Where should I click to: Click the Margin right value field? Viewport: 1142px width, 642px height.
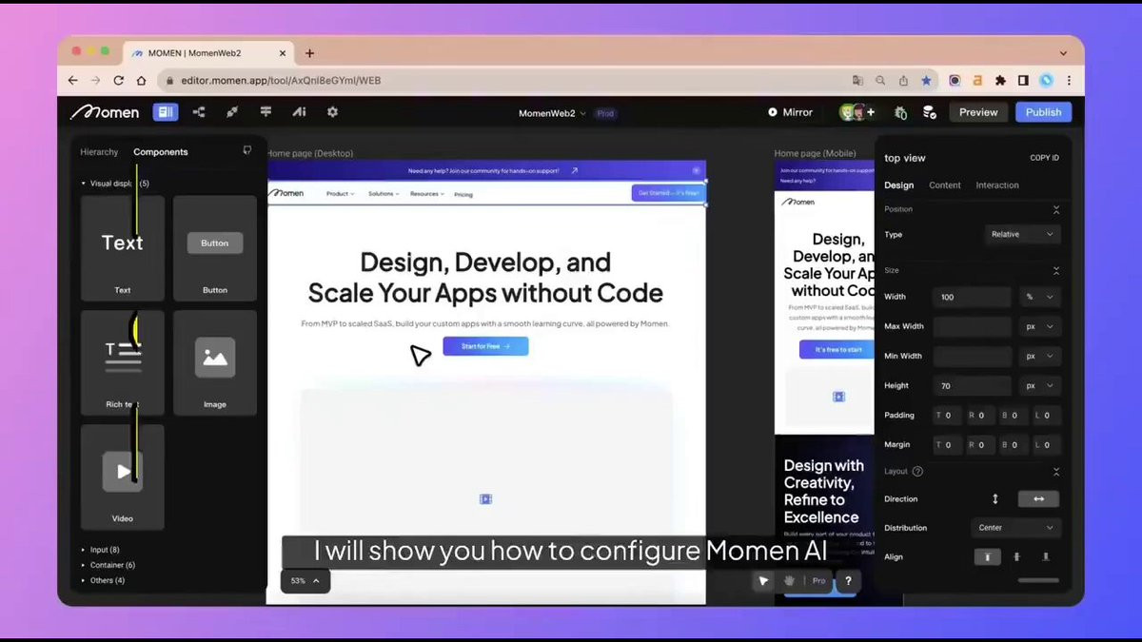click(981, 444)
